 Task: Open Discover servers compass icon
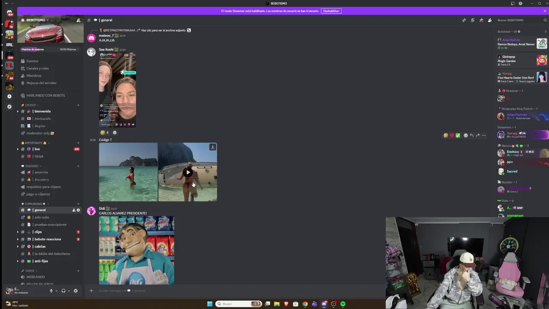(9, 106)
